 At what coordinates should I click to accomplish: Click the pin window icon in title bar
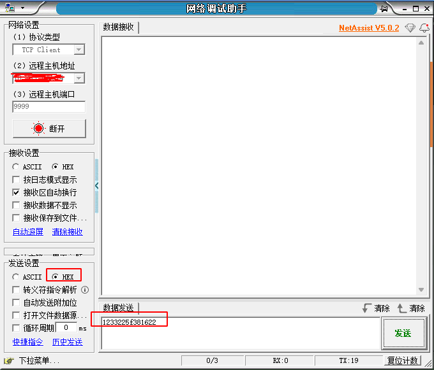point(384,9)
